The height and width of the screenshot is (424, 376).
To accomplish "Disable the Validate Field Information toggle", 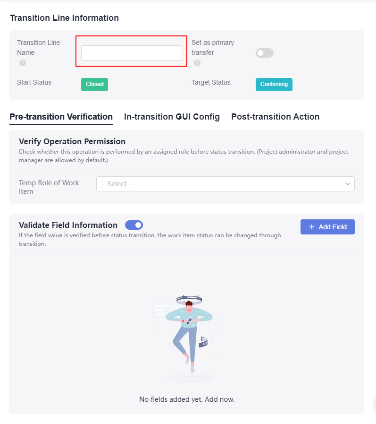I will 134,225.
